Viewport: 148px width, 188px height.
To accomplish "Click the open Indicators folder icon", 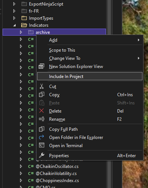I will tap(24, 25).
